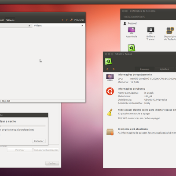Image resolution: width=176 pixels, height=176 pixels.
Task: Click 'private-ppa.launchpad.net' download text
Action: pos(19,130)
